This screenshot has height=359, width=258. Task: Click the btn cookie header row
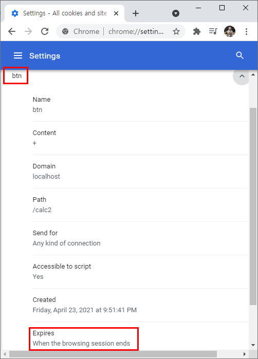click(x=126, y=76)
